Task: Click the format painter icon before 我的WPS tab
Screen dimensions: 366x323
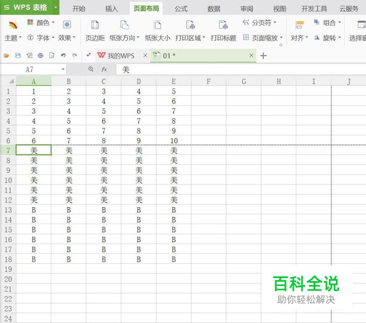Action: (x=88, y=56)
